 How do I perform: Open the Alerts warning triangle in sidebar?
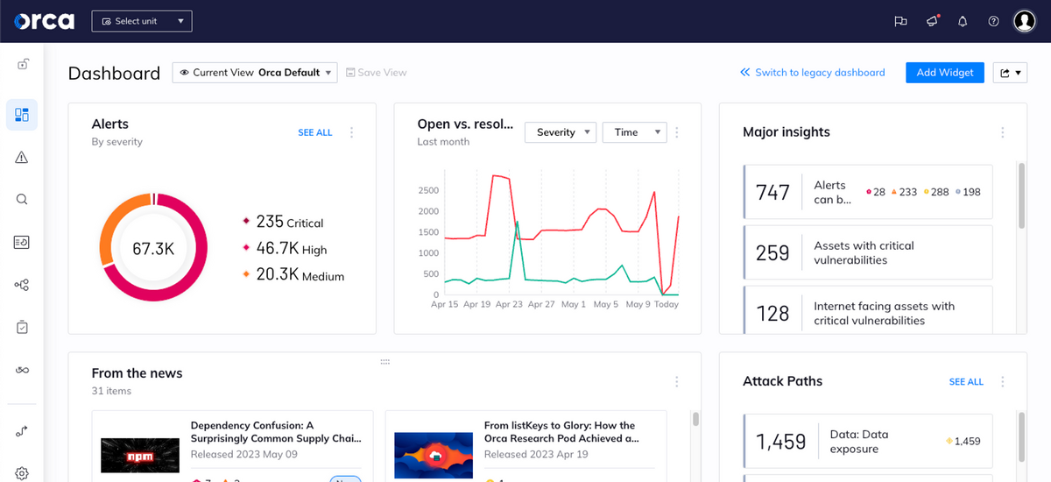point(22,157)
